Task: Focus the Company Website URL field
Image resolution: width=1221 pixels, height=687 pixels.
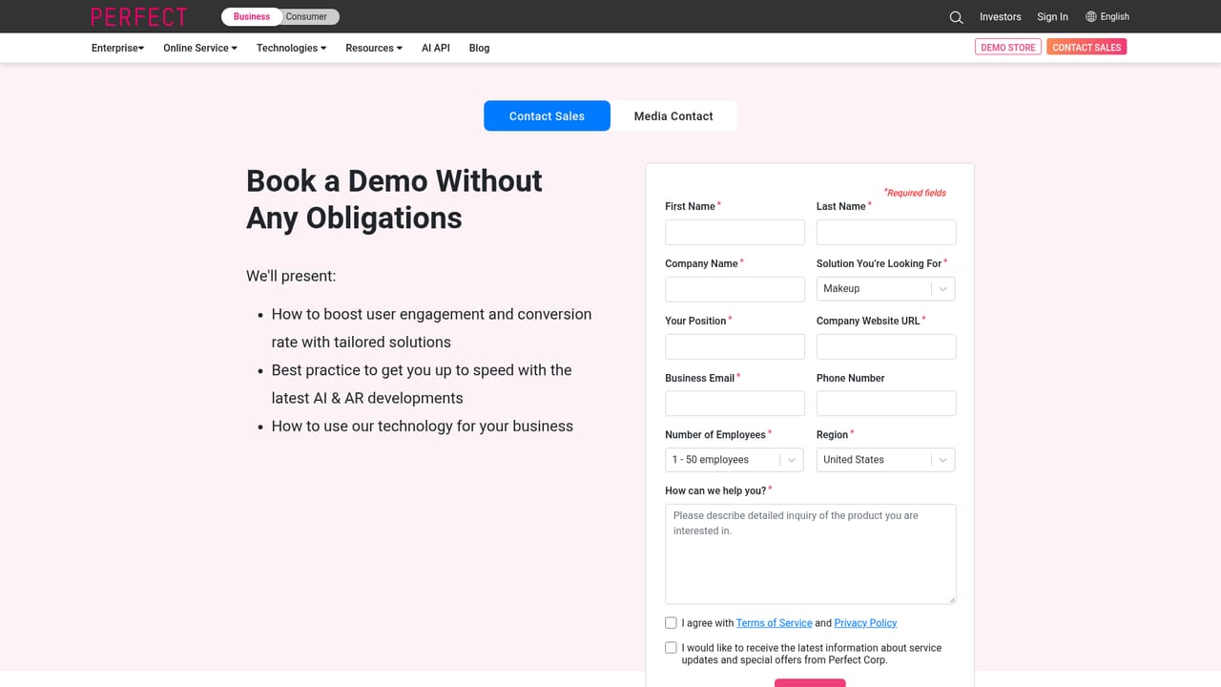Action: (886, 346)
